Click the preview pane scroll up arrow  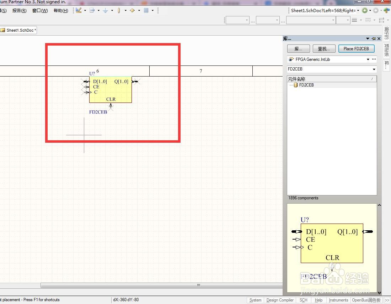[x=379, y=205]
